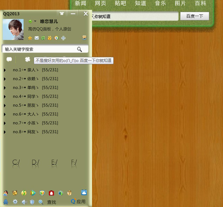This screenshot has width=223, height=207.
Task: Open the Baidu 网页 tab
Action: (x=101, y=3)
